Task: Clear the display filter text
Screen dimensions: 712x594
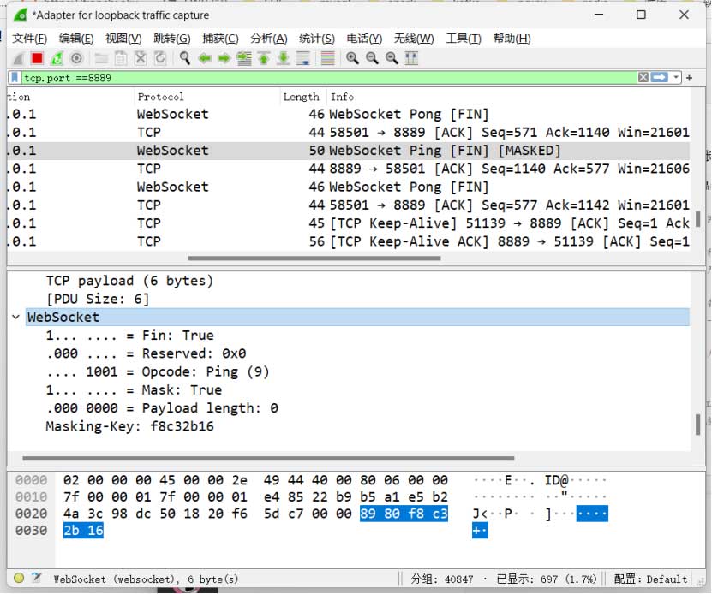Action: pos(643,78)
